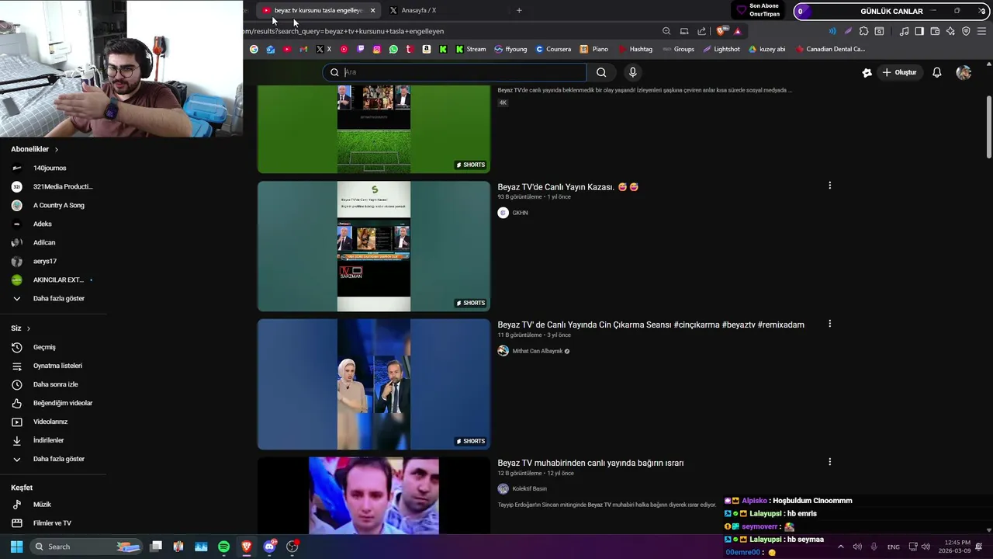Switch to Anasayfa / X browser tab
The image size is (993, 559).
click(419, 10)
